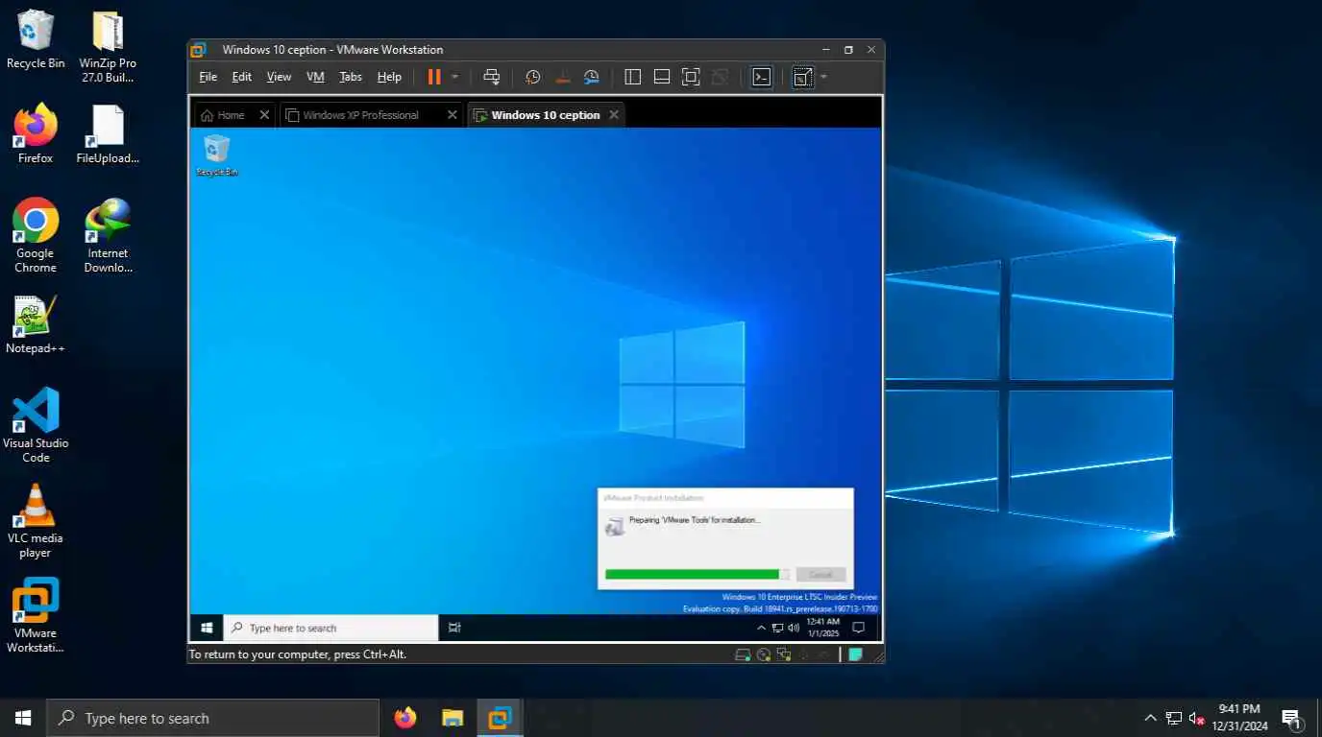Image resolution: width=1322 pixels, height=737 pixels.
Task: Click VMware Workstation in host taskbar
Action: point(500,718)
